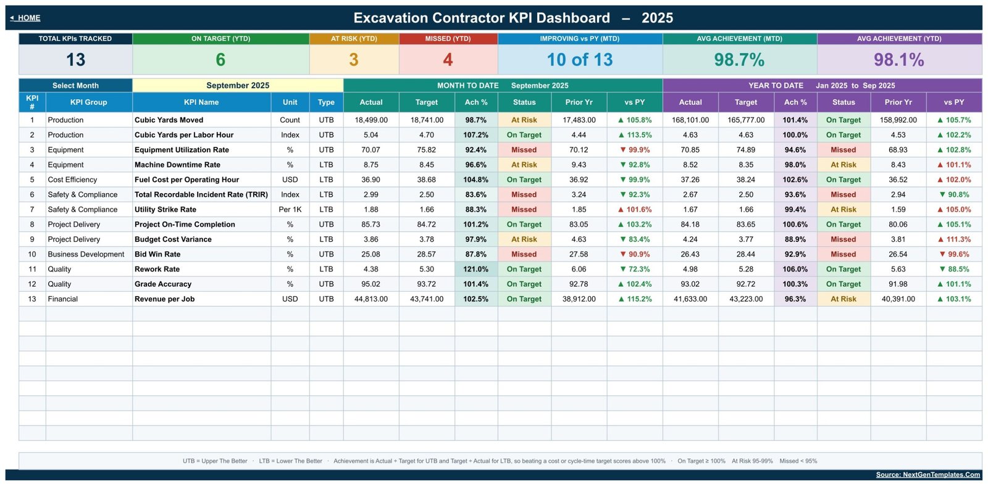This screenshot has width=988, height=486.
Task: Click the Equipment Utilization Rate cell
Action: click(201, 150)
